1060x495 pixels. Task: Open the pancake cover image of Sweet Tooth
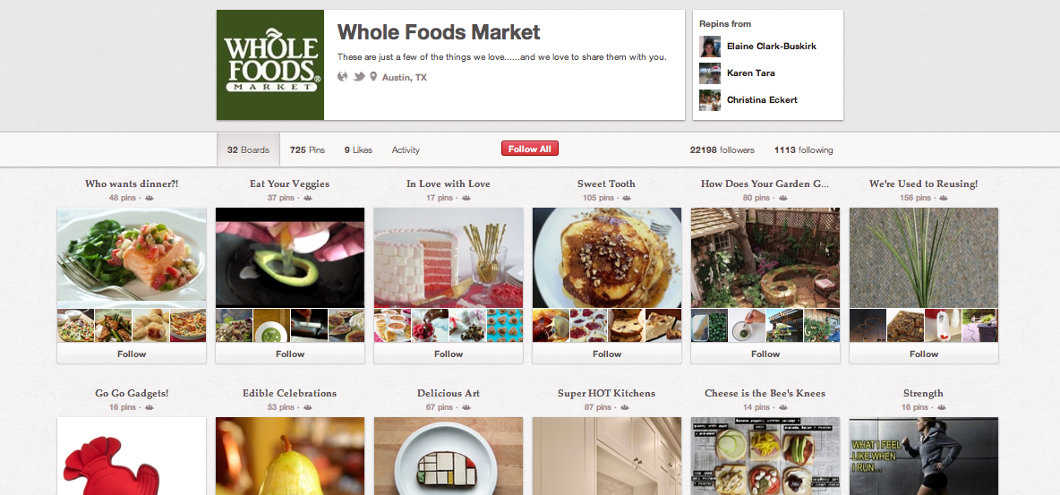pos(607,258)
